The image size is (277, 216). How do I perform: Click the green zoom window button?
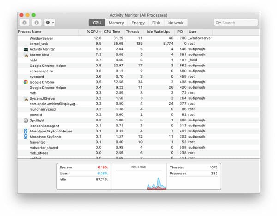tap(34, 15)
